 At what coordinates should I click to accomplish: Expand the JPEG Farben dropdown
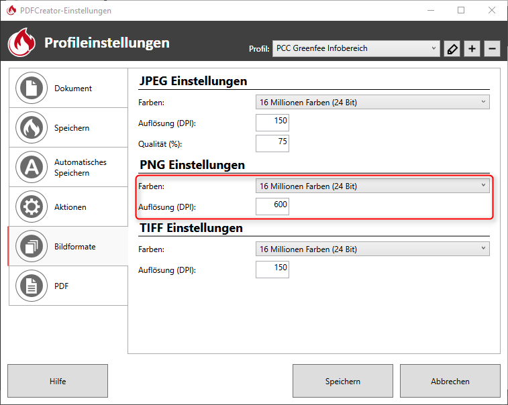pyautogui.click(x=372, y=102)
